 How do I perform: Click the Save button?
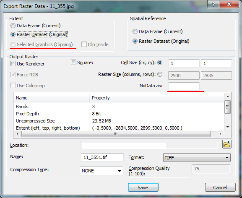pyautogui.click(x=143, y=188)
